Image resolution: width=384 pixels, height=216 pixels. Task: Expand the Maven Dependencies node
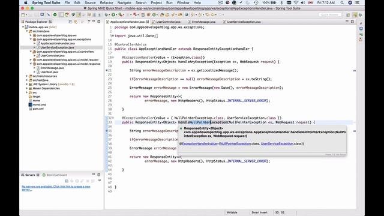(x=27, y=88)
